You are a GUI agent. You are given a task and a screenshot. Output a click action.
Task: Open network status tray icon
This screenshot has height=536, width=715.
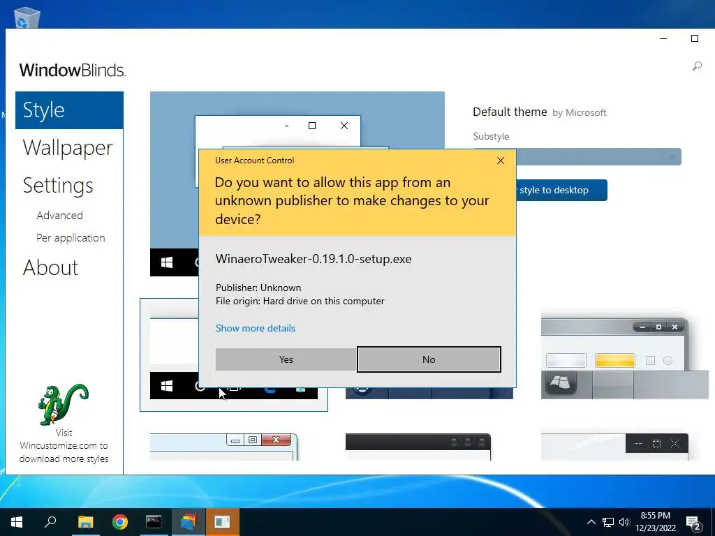608,522
